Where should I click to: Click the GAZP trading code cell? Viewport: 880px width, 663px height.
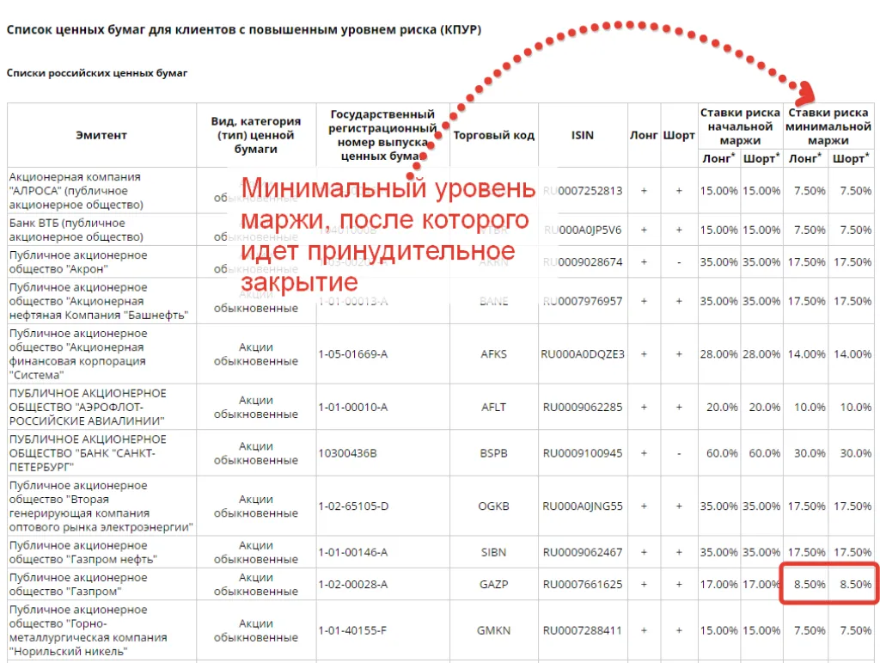(x=494, y=585)
